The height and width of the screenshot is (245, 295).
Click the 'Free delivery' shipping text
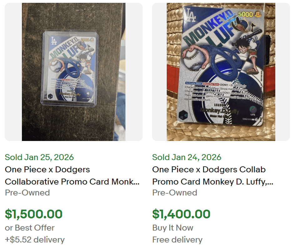click(177, 239)
